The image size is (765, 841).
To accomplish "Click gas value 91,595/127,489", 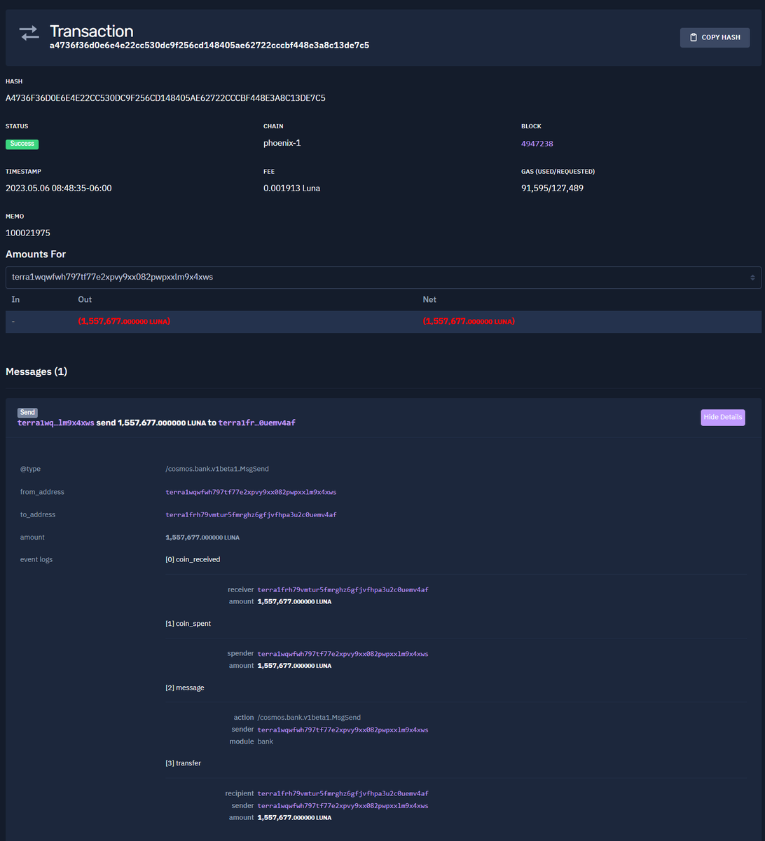I will [x=552, y=188].
